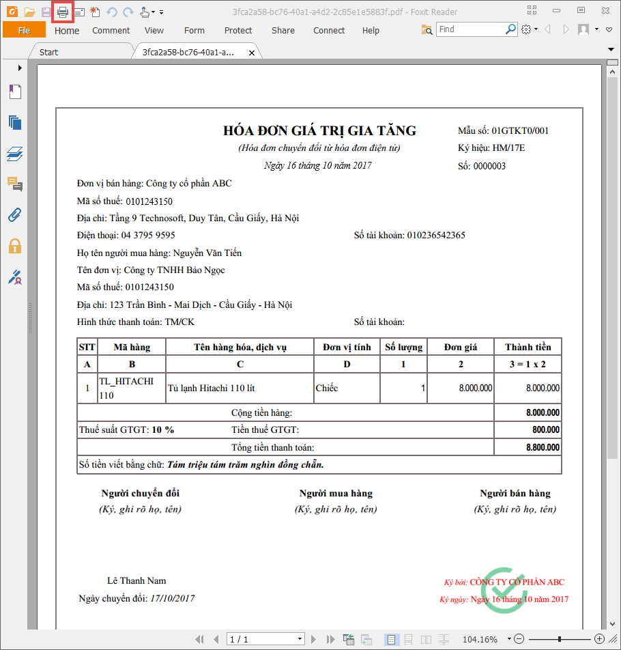Open the Form ribbon tab

point(194,31)
